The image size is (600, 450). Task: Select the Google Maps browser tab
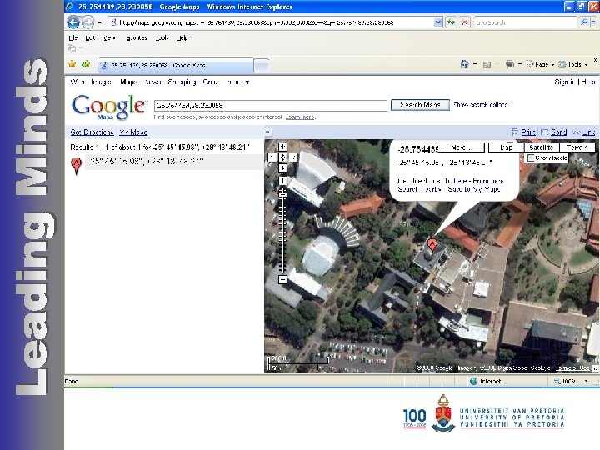(x=176, y=66)
